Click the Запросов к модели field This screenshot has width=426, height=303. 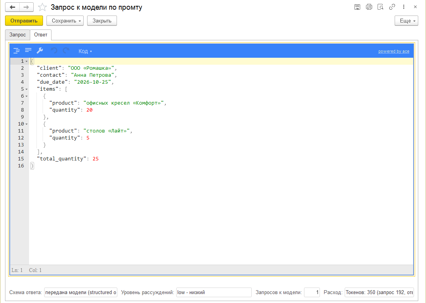click(x=312, y=293)
